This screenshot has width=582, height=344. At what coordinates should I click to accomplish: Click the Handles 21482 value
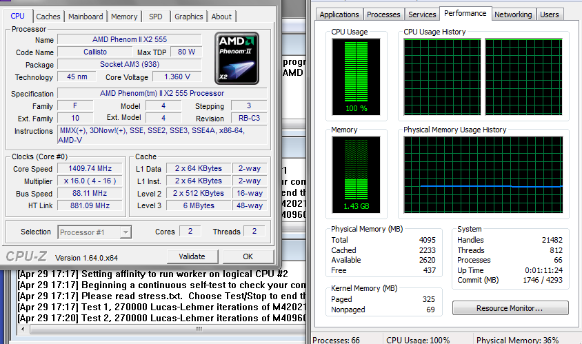pyautogui.click(x=552, y=240)
